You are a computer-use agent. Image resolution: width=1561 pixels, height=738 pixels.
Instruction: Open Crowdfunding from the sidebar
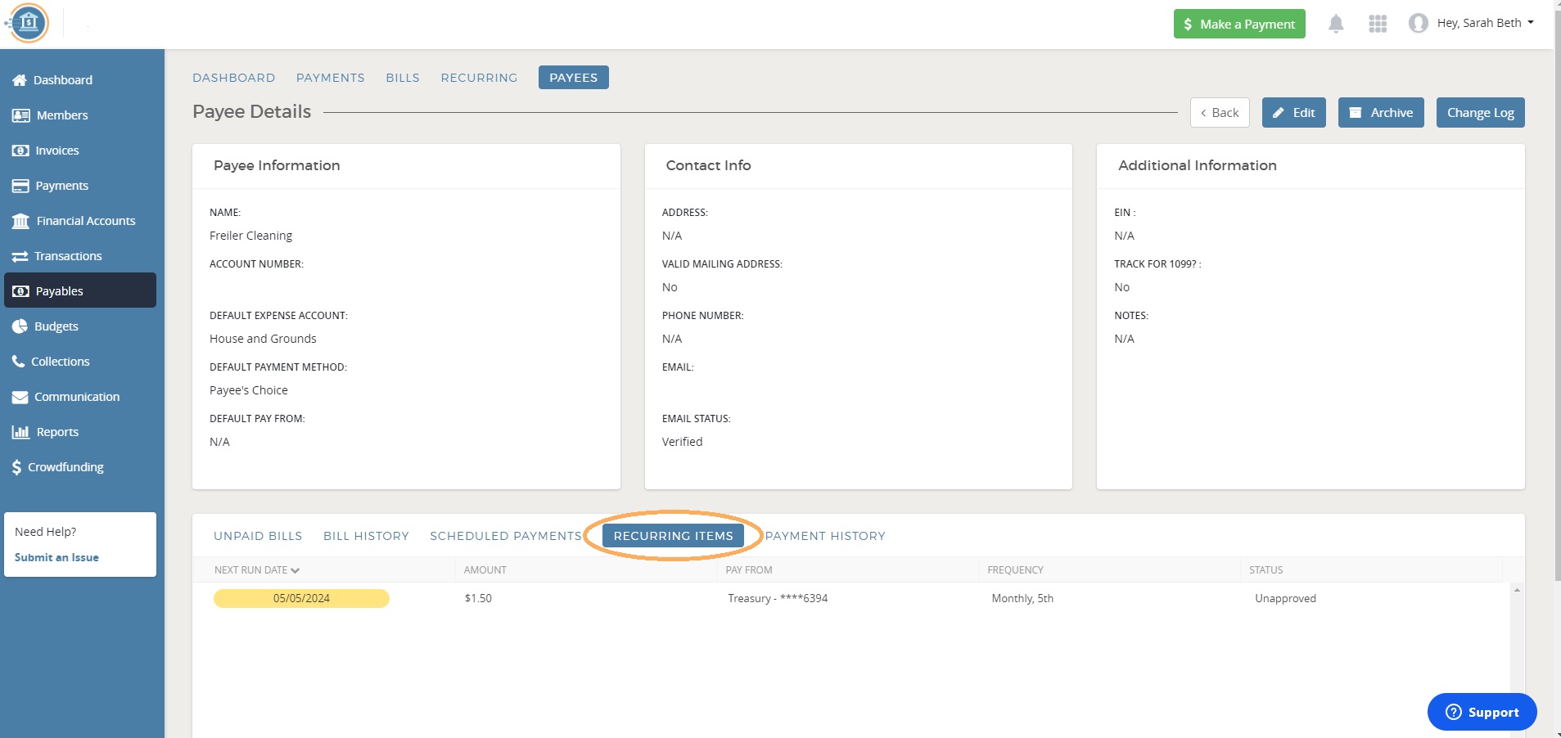65,466
